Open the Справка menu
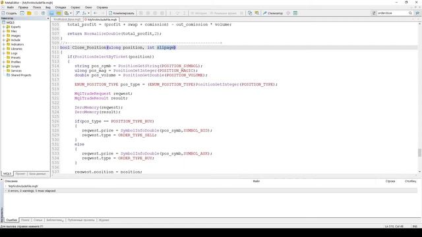The width and height of the screenshot is (422, 237). click(102, 7)
